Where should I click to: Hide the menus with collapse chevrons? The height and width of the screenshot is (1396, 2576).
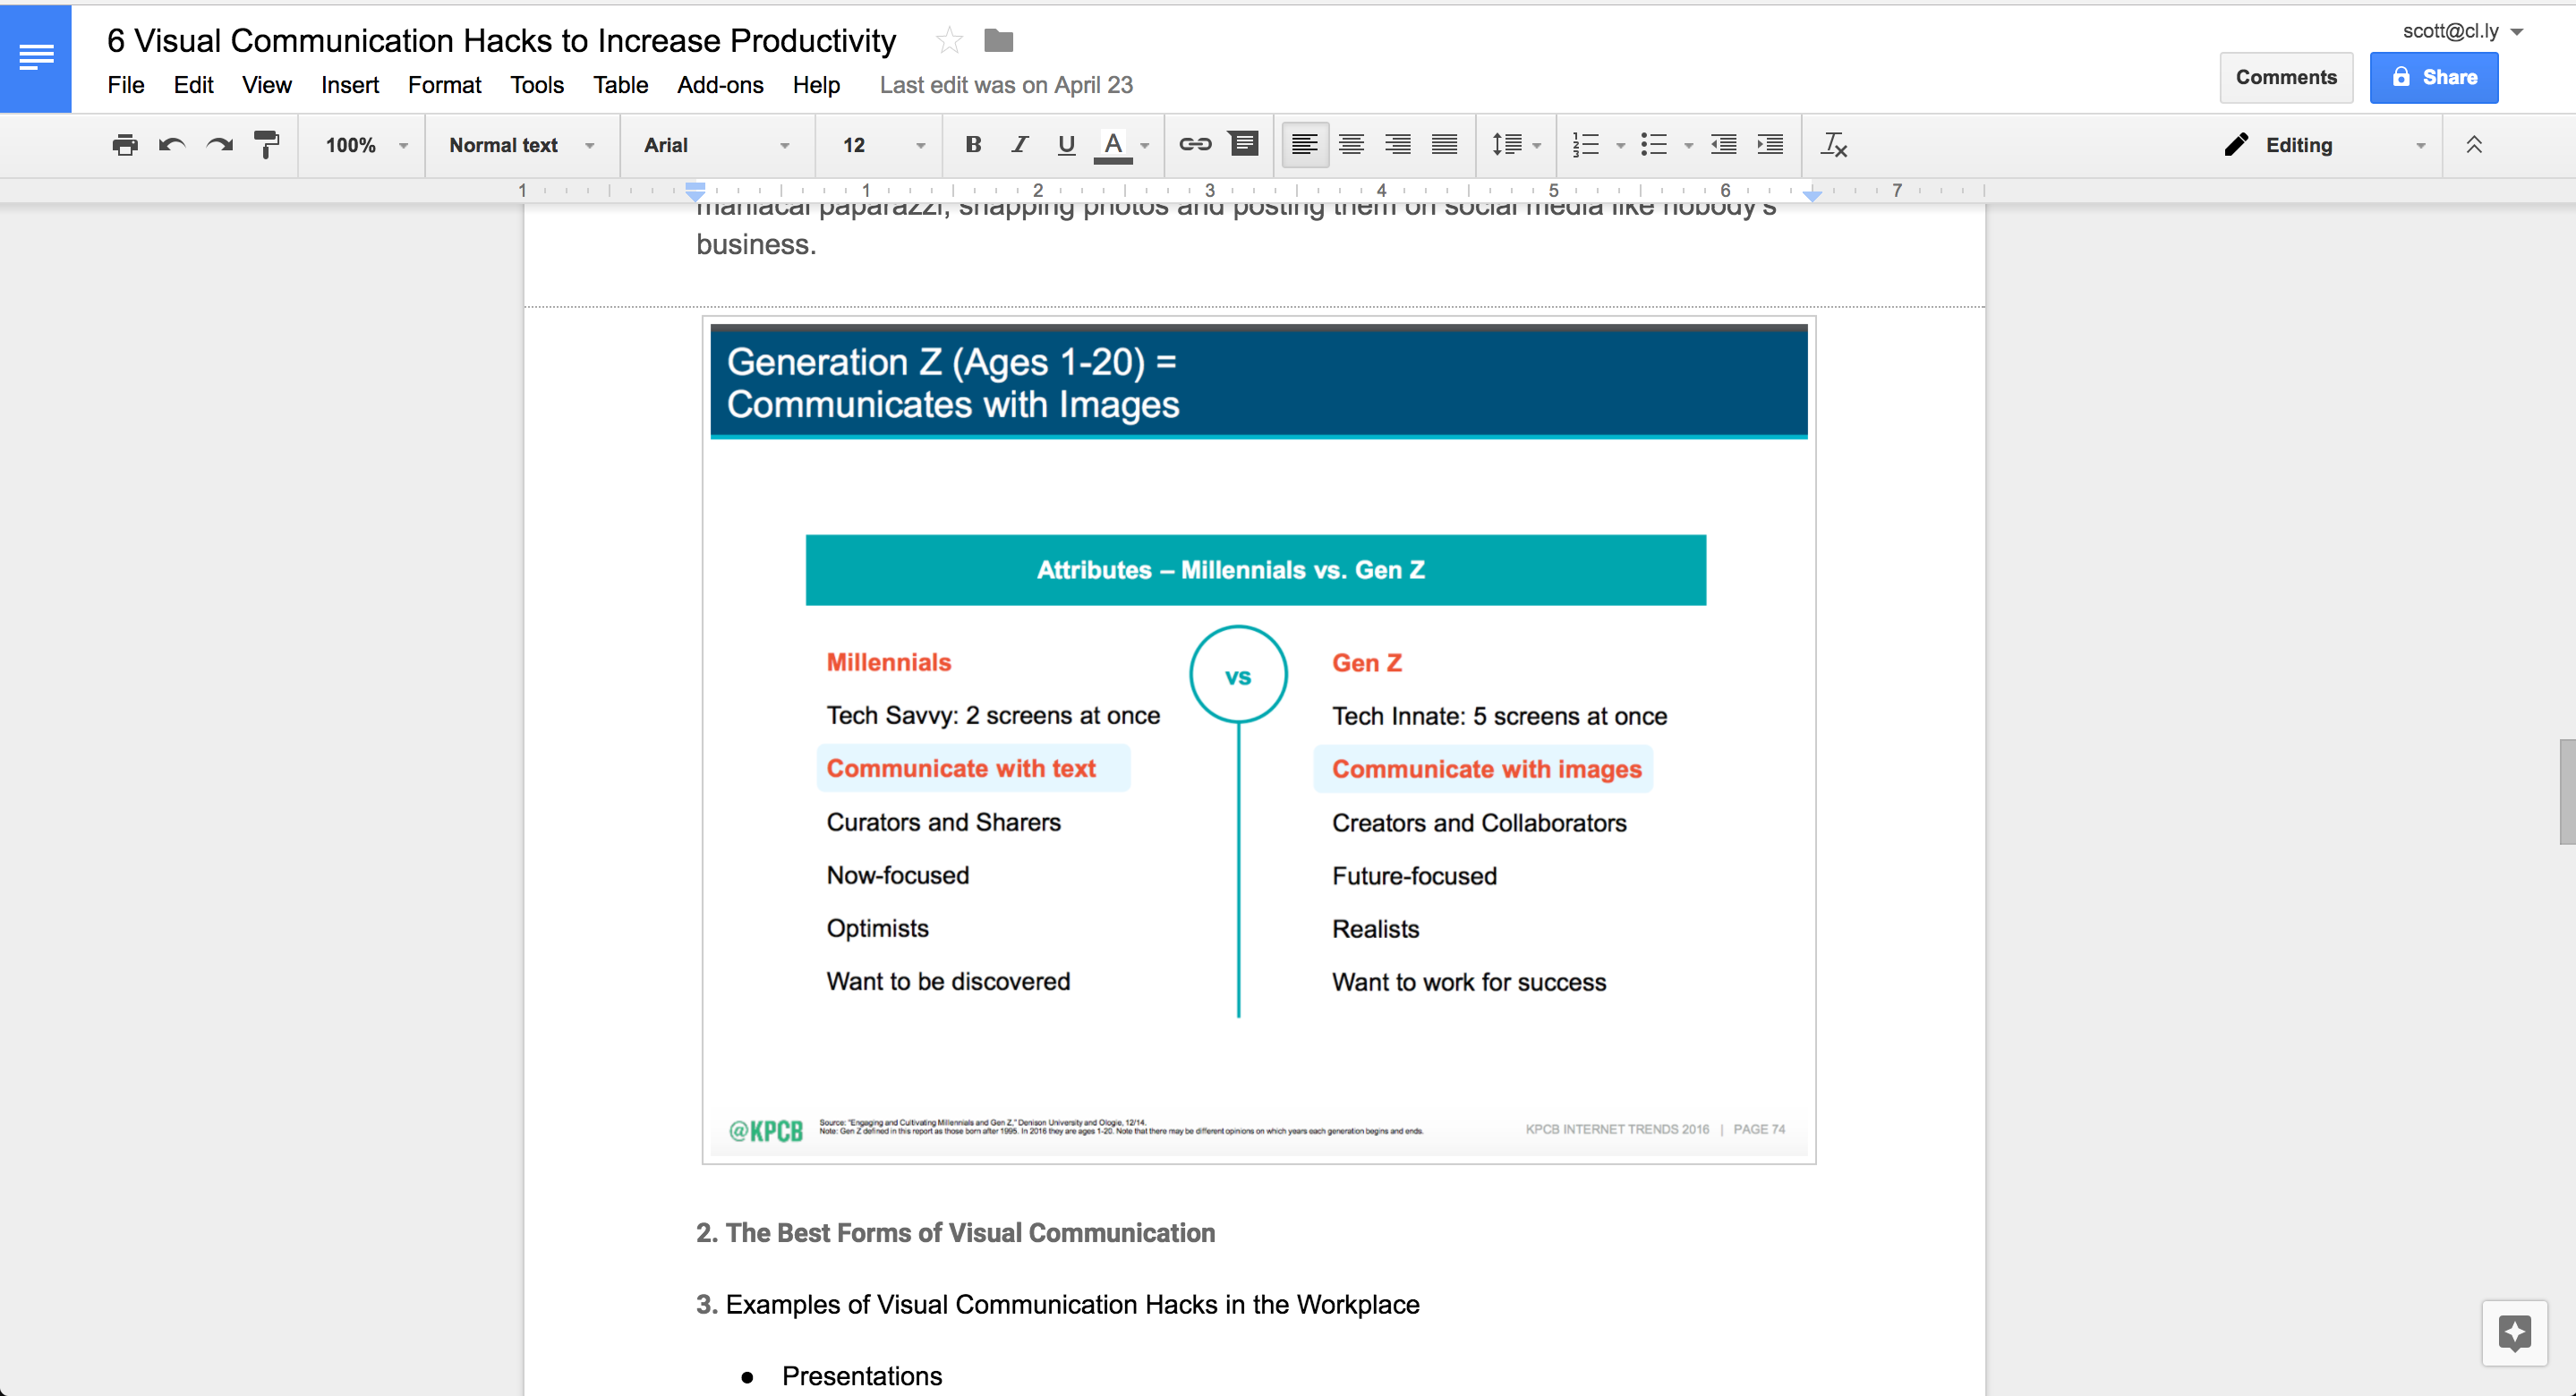pyautogui.click(x=2474, y=145)
